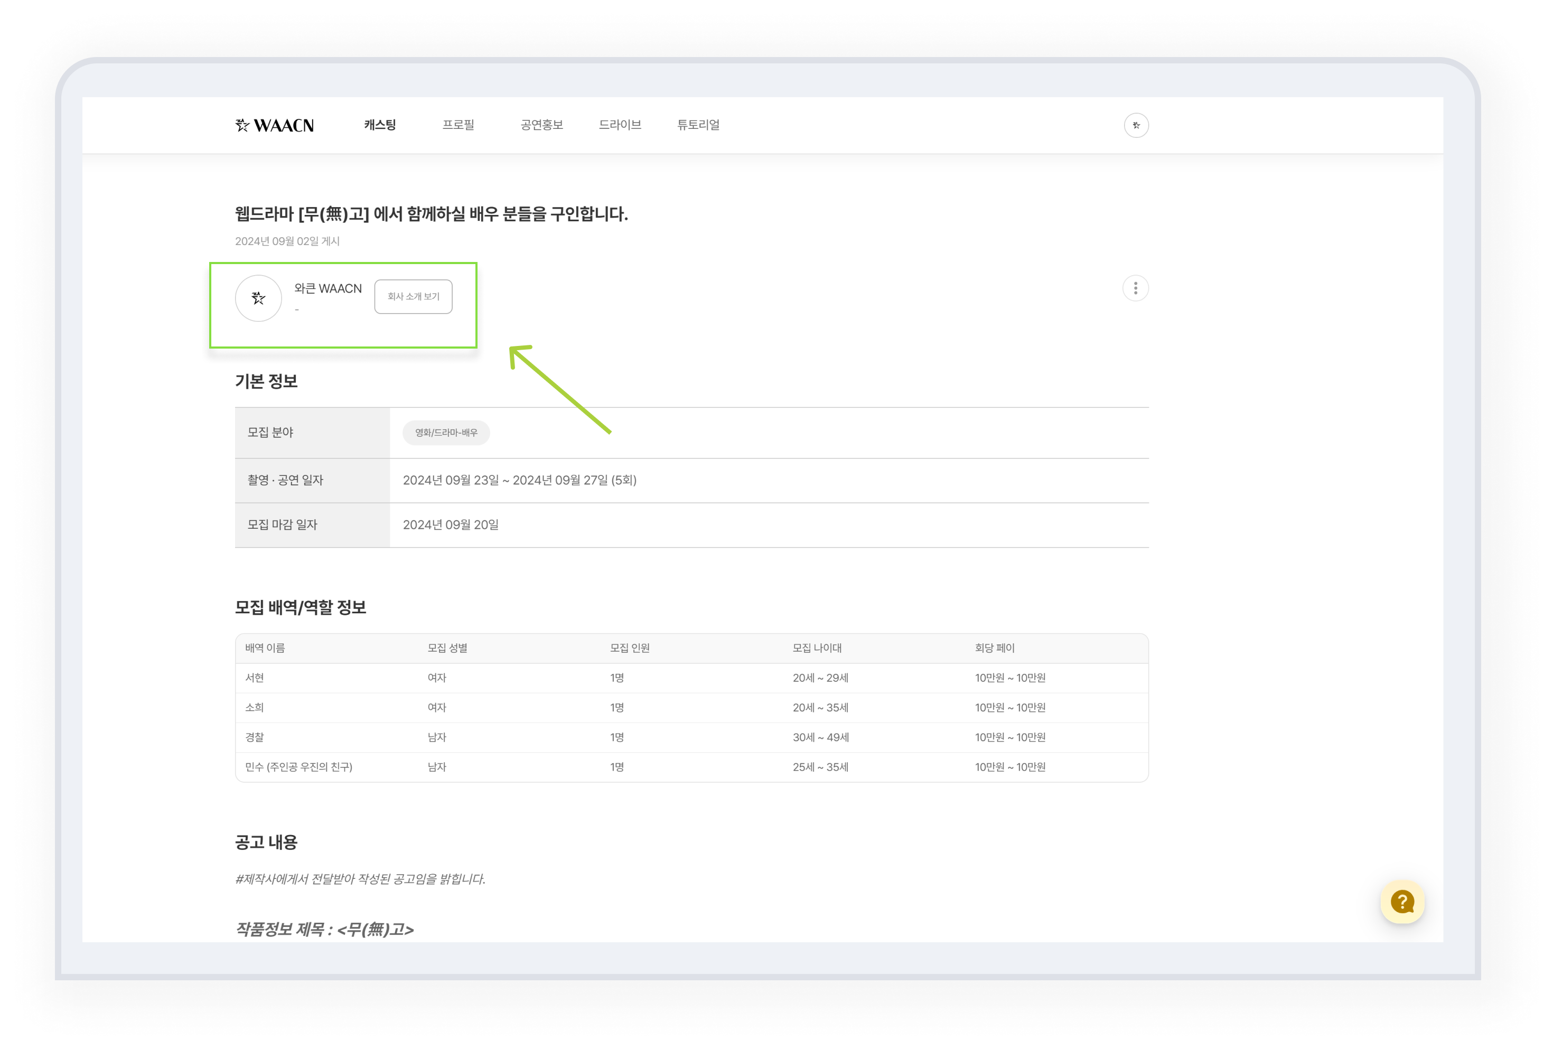1553x1050 pixels.
Task: Click the 모집 인원 column header
Action: pyautogui.click(x=630, y=648)
